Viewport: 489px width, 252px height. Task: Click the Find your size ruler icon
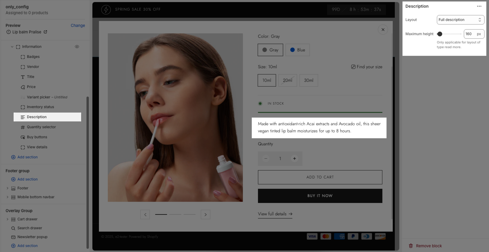pos(353,67)
